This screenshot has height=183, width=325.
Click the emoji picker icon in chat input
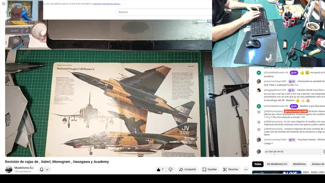[324, 151]
